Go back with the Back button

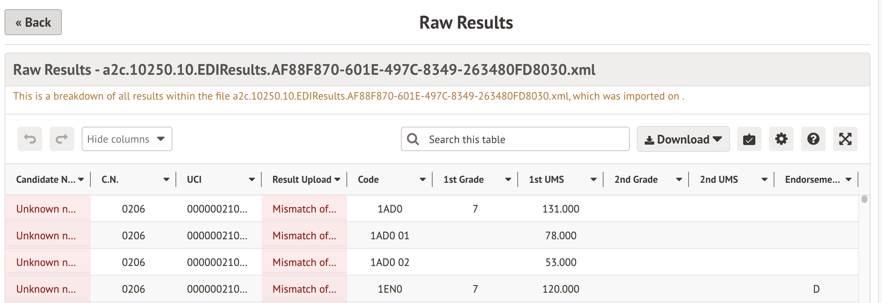33,23
